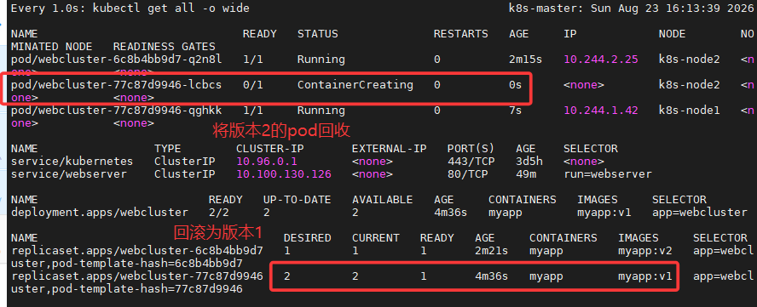Click pod IP 10.244.2.25
Screen dimensions: 757x307
601,60
